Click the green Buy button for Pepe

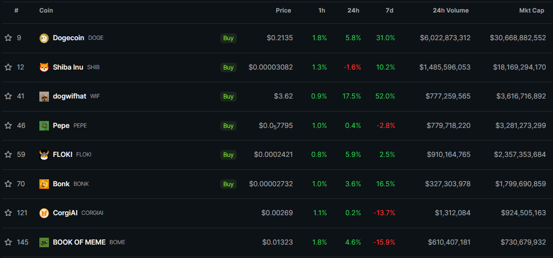pos(228,126)
